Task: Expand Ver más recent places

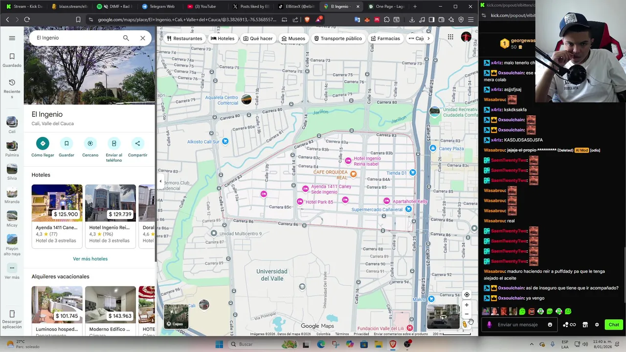Action: click(12, 271)
